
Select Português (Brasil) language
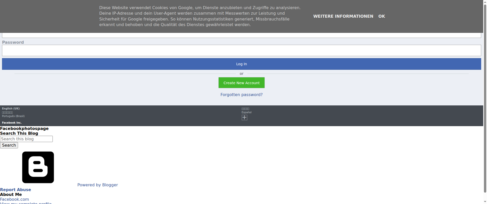pyautogui.click(x=13, y=116)
